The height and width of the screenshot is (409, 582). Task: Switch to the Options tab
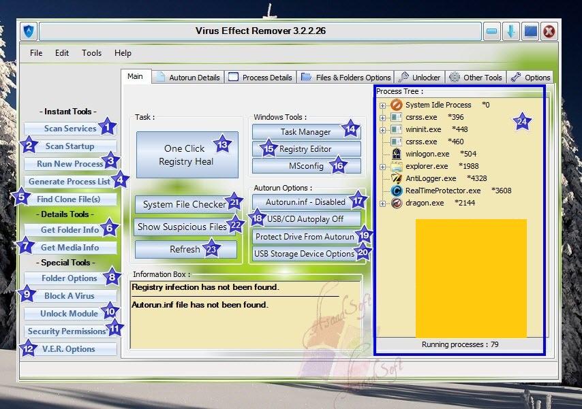coord(530,77)
